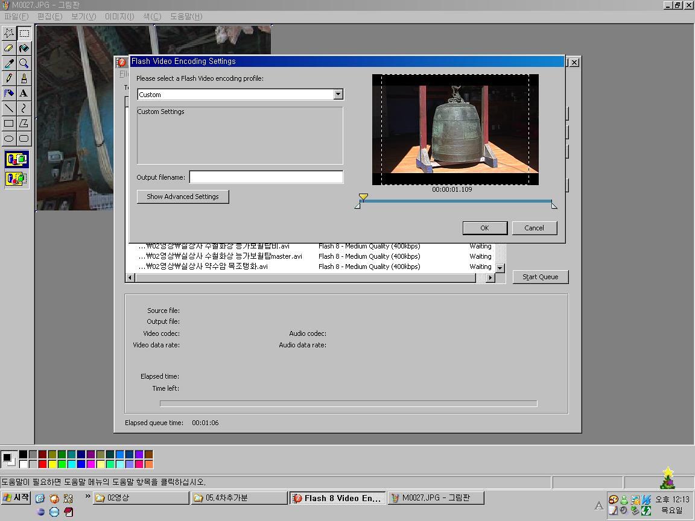The height and width of the screenshot is (521, 695).
Task: Open the Windows 시작 Start button
Action: (x=16, y=498)
